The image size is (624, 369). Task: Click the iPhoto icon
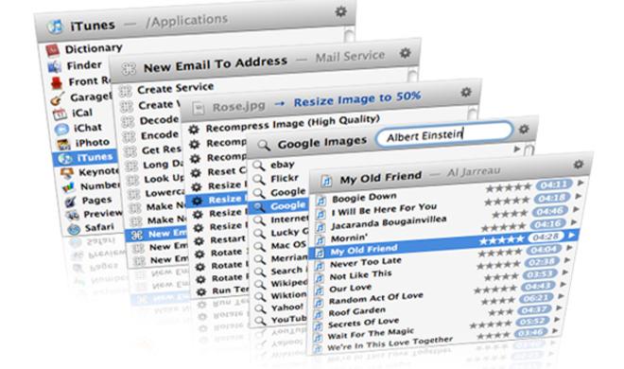point(63,144)
